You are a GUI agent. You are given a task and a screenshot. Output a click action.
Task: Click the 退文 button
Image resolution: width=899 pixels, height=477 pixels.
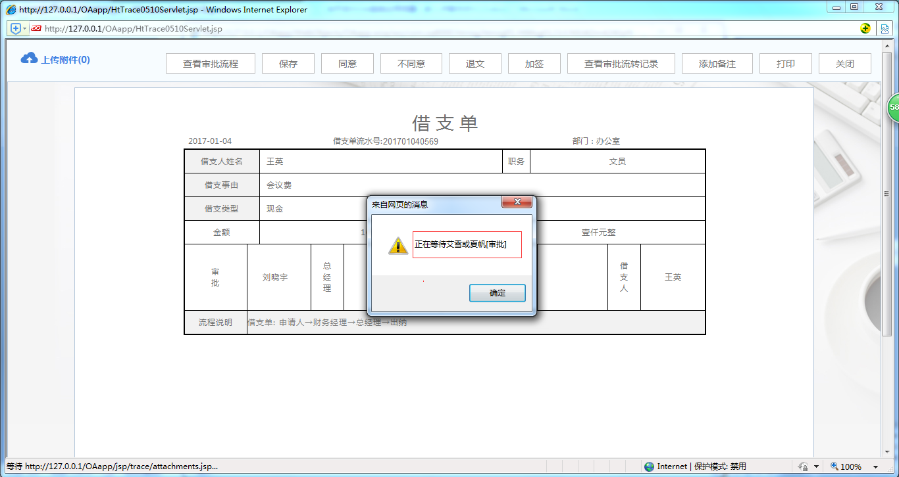click(x=475, y=64)
